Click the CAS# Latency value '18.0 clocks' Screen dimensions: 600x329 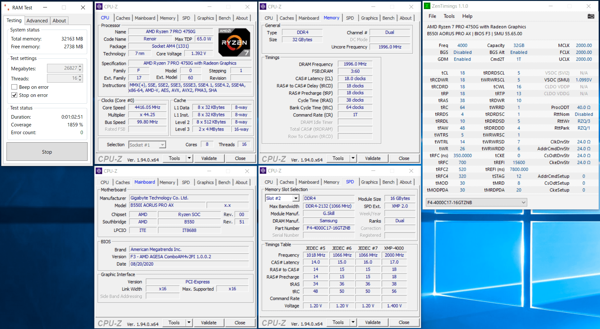355,78
